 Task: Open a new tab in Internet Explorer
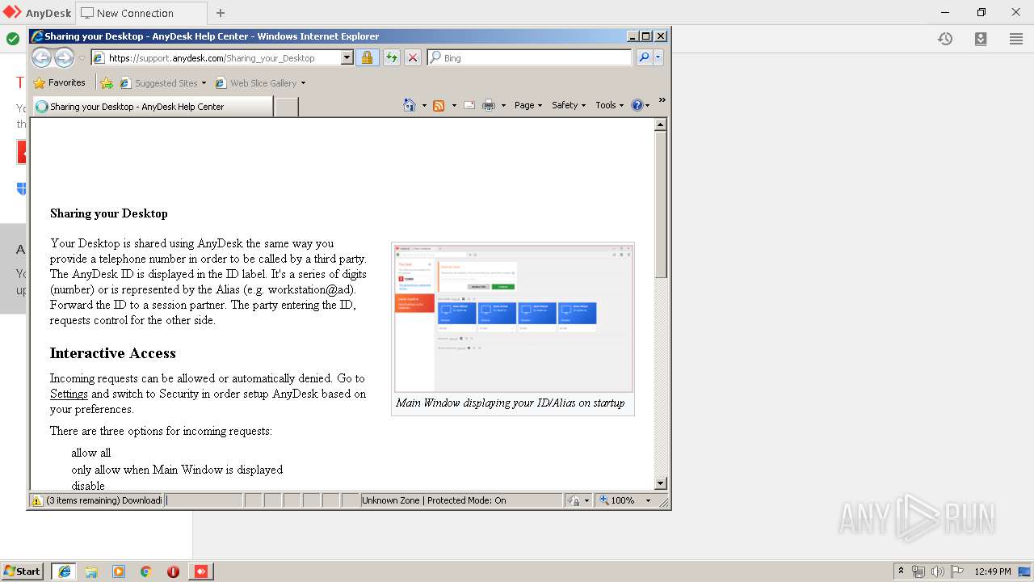[x=286, y=107]
